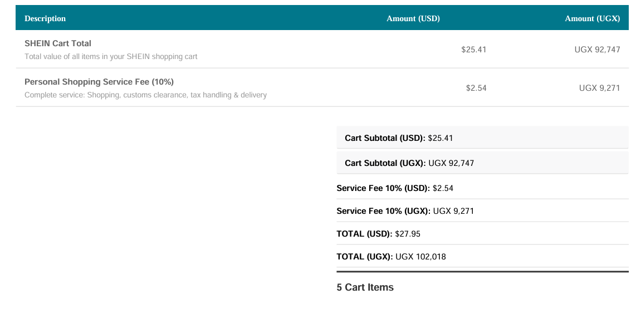Click the $2.54 service fee amount
636x309 pixels.
point(476,88)
